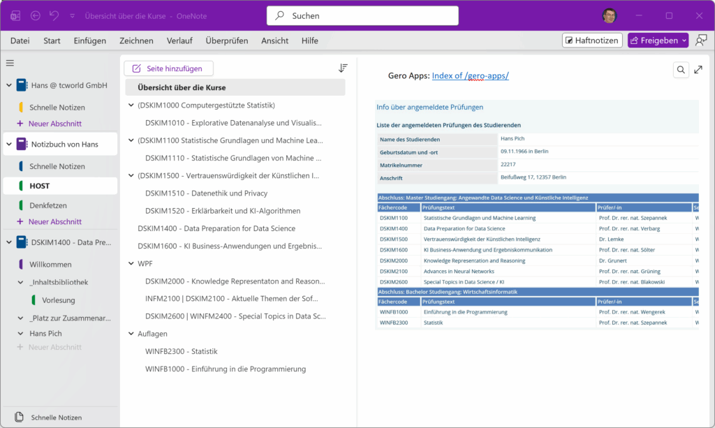Collapse the WPF course group

[130, 263]
